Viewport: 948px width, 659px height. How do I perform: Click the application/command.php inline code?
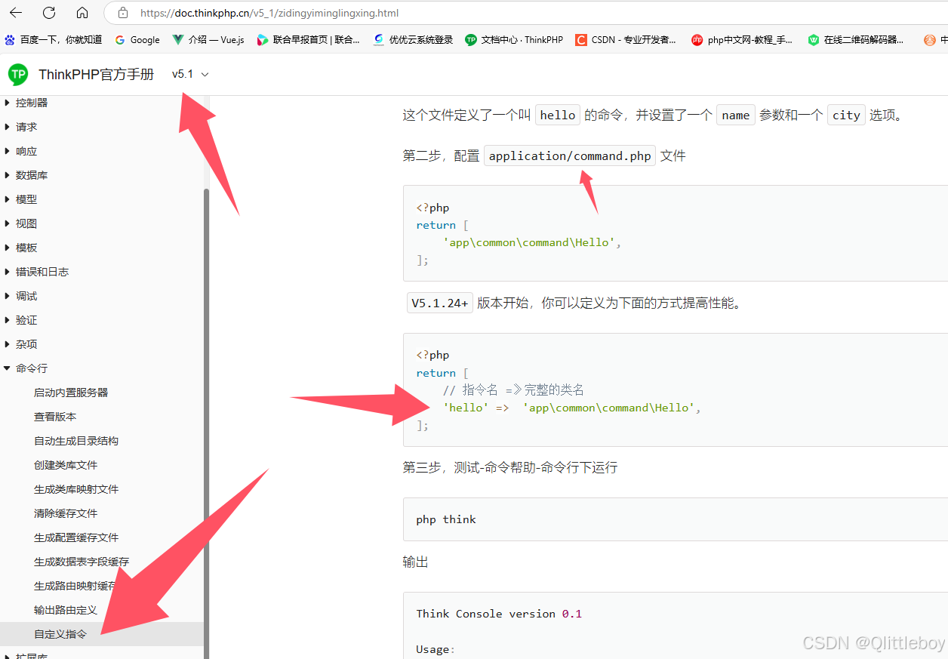(570, 156)
